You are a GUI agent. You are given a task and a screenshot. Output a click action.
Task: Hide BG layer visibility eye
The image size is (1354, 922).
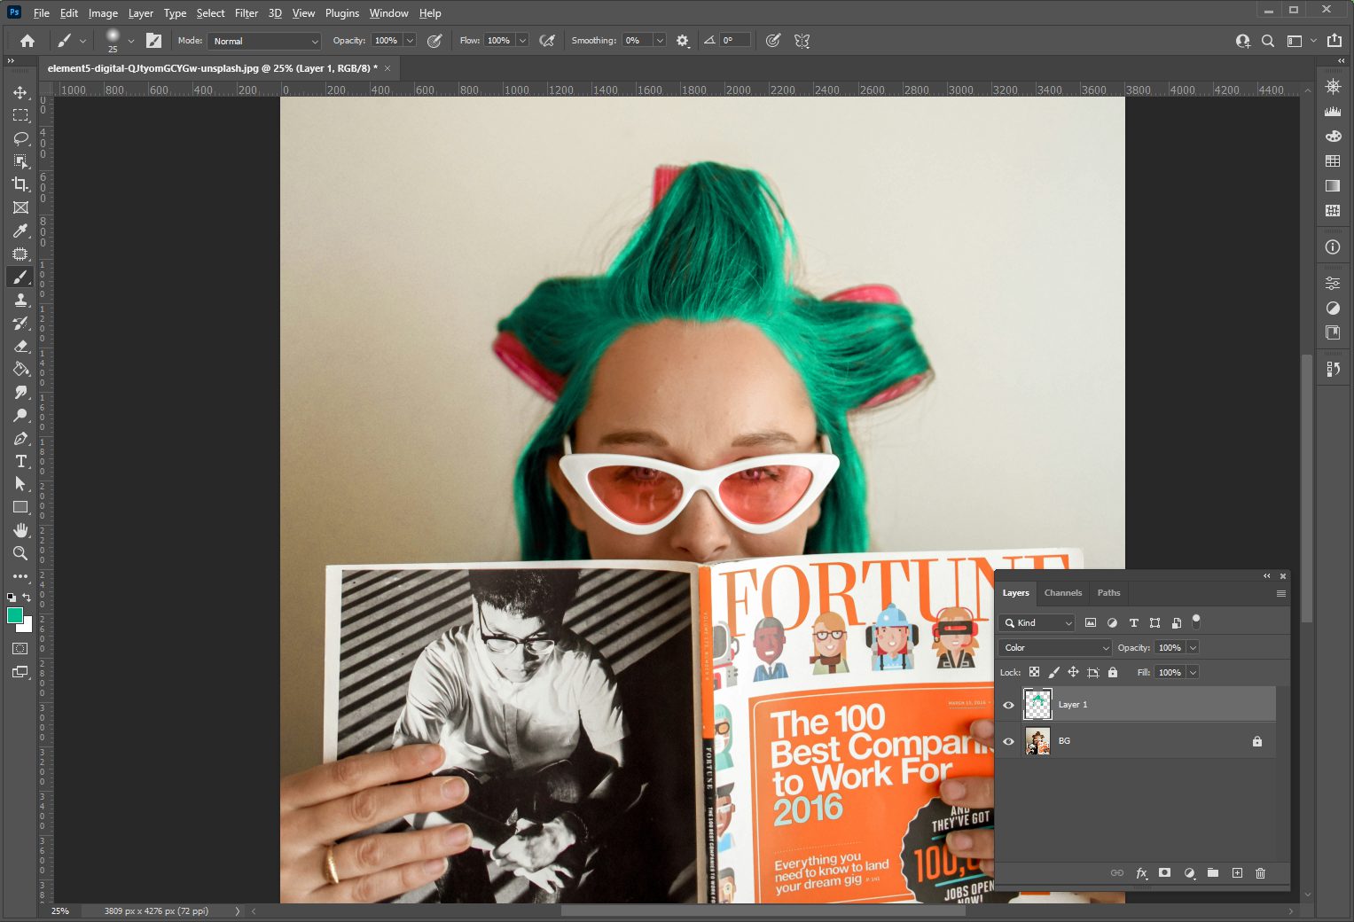[x=1008, y=741]
